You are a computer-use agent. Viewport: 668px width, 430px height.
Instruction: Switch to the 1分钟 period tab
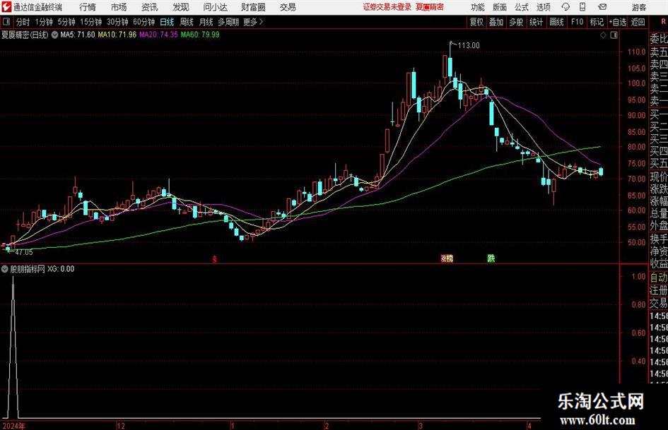pyautogui.click(x=44, y=22)
